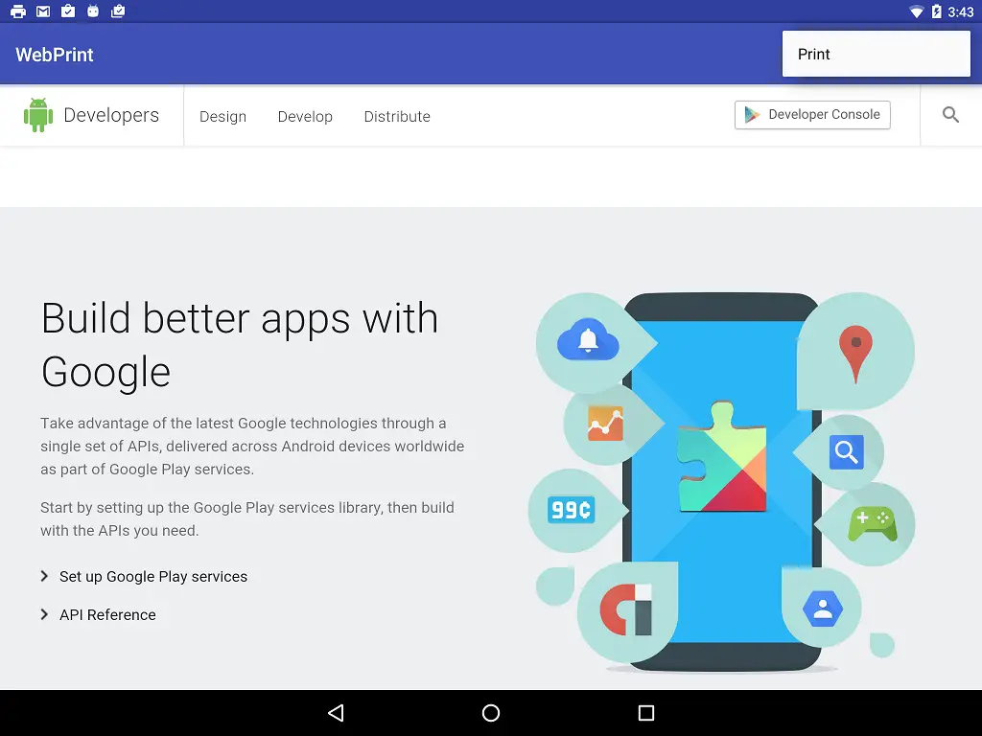The height and width of the screenshot is (736, 982).
Task: Expand the API Reference section
Action: click(107, 614)
